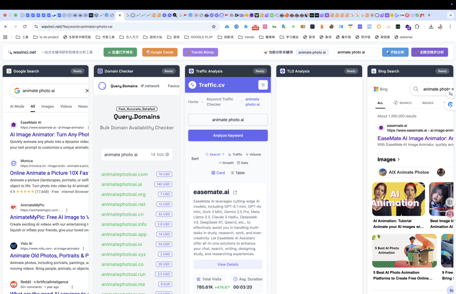Open easemate.ai external link icon
This screenshot has height=294, width=456.
click(235, 192)
